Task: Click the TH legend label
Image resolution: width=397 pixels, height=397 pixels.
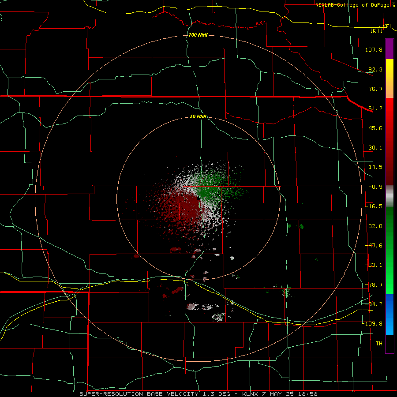Action: tap(379, 343)
